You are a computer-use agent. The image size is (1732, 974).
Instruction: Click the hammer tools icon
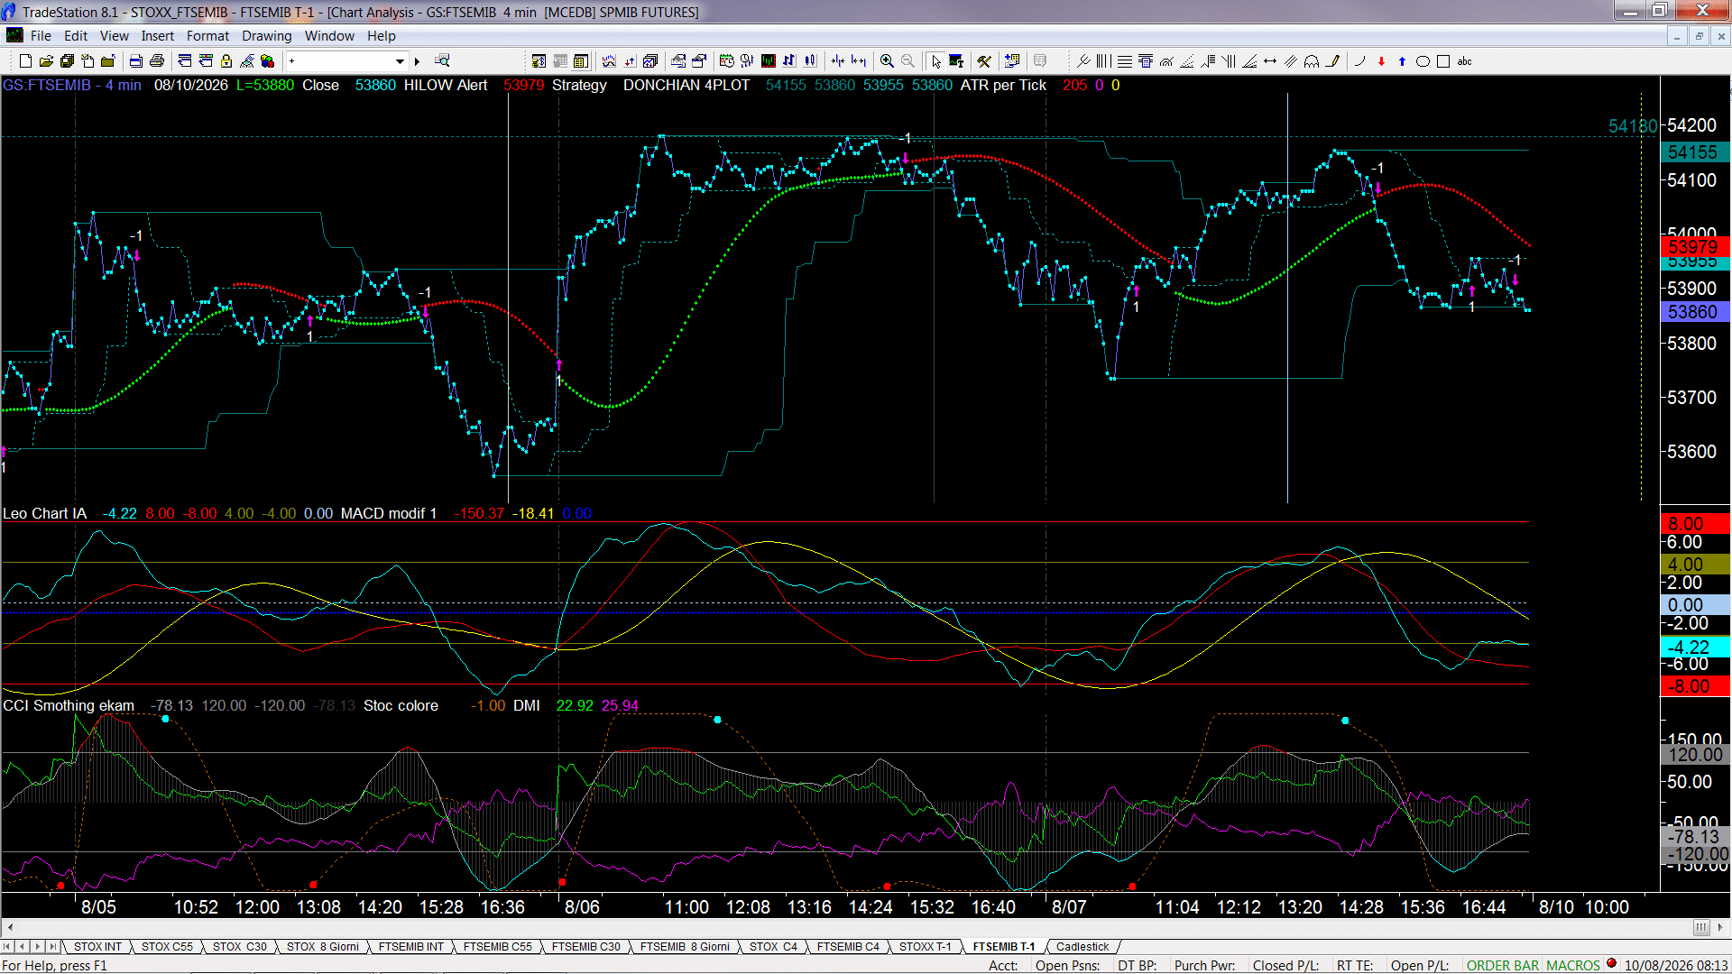984,61
